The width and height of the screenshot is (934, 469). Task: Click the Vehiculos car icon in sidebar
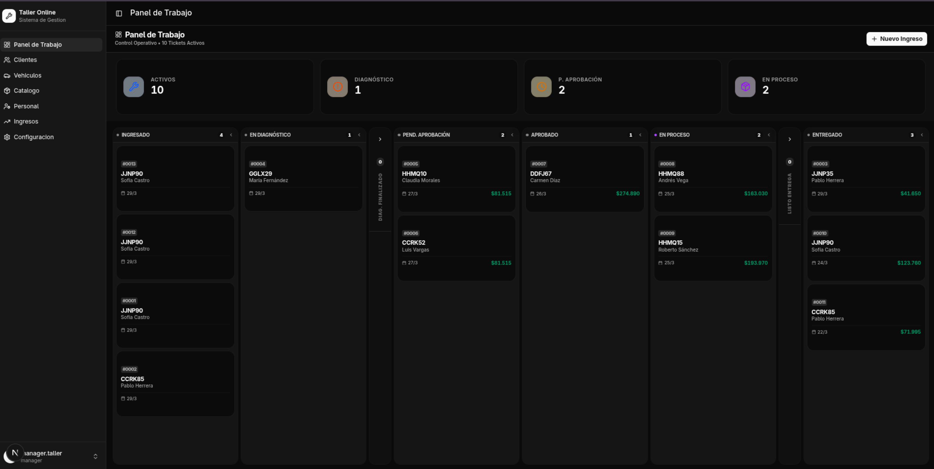tap(7, 75)
